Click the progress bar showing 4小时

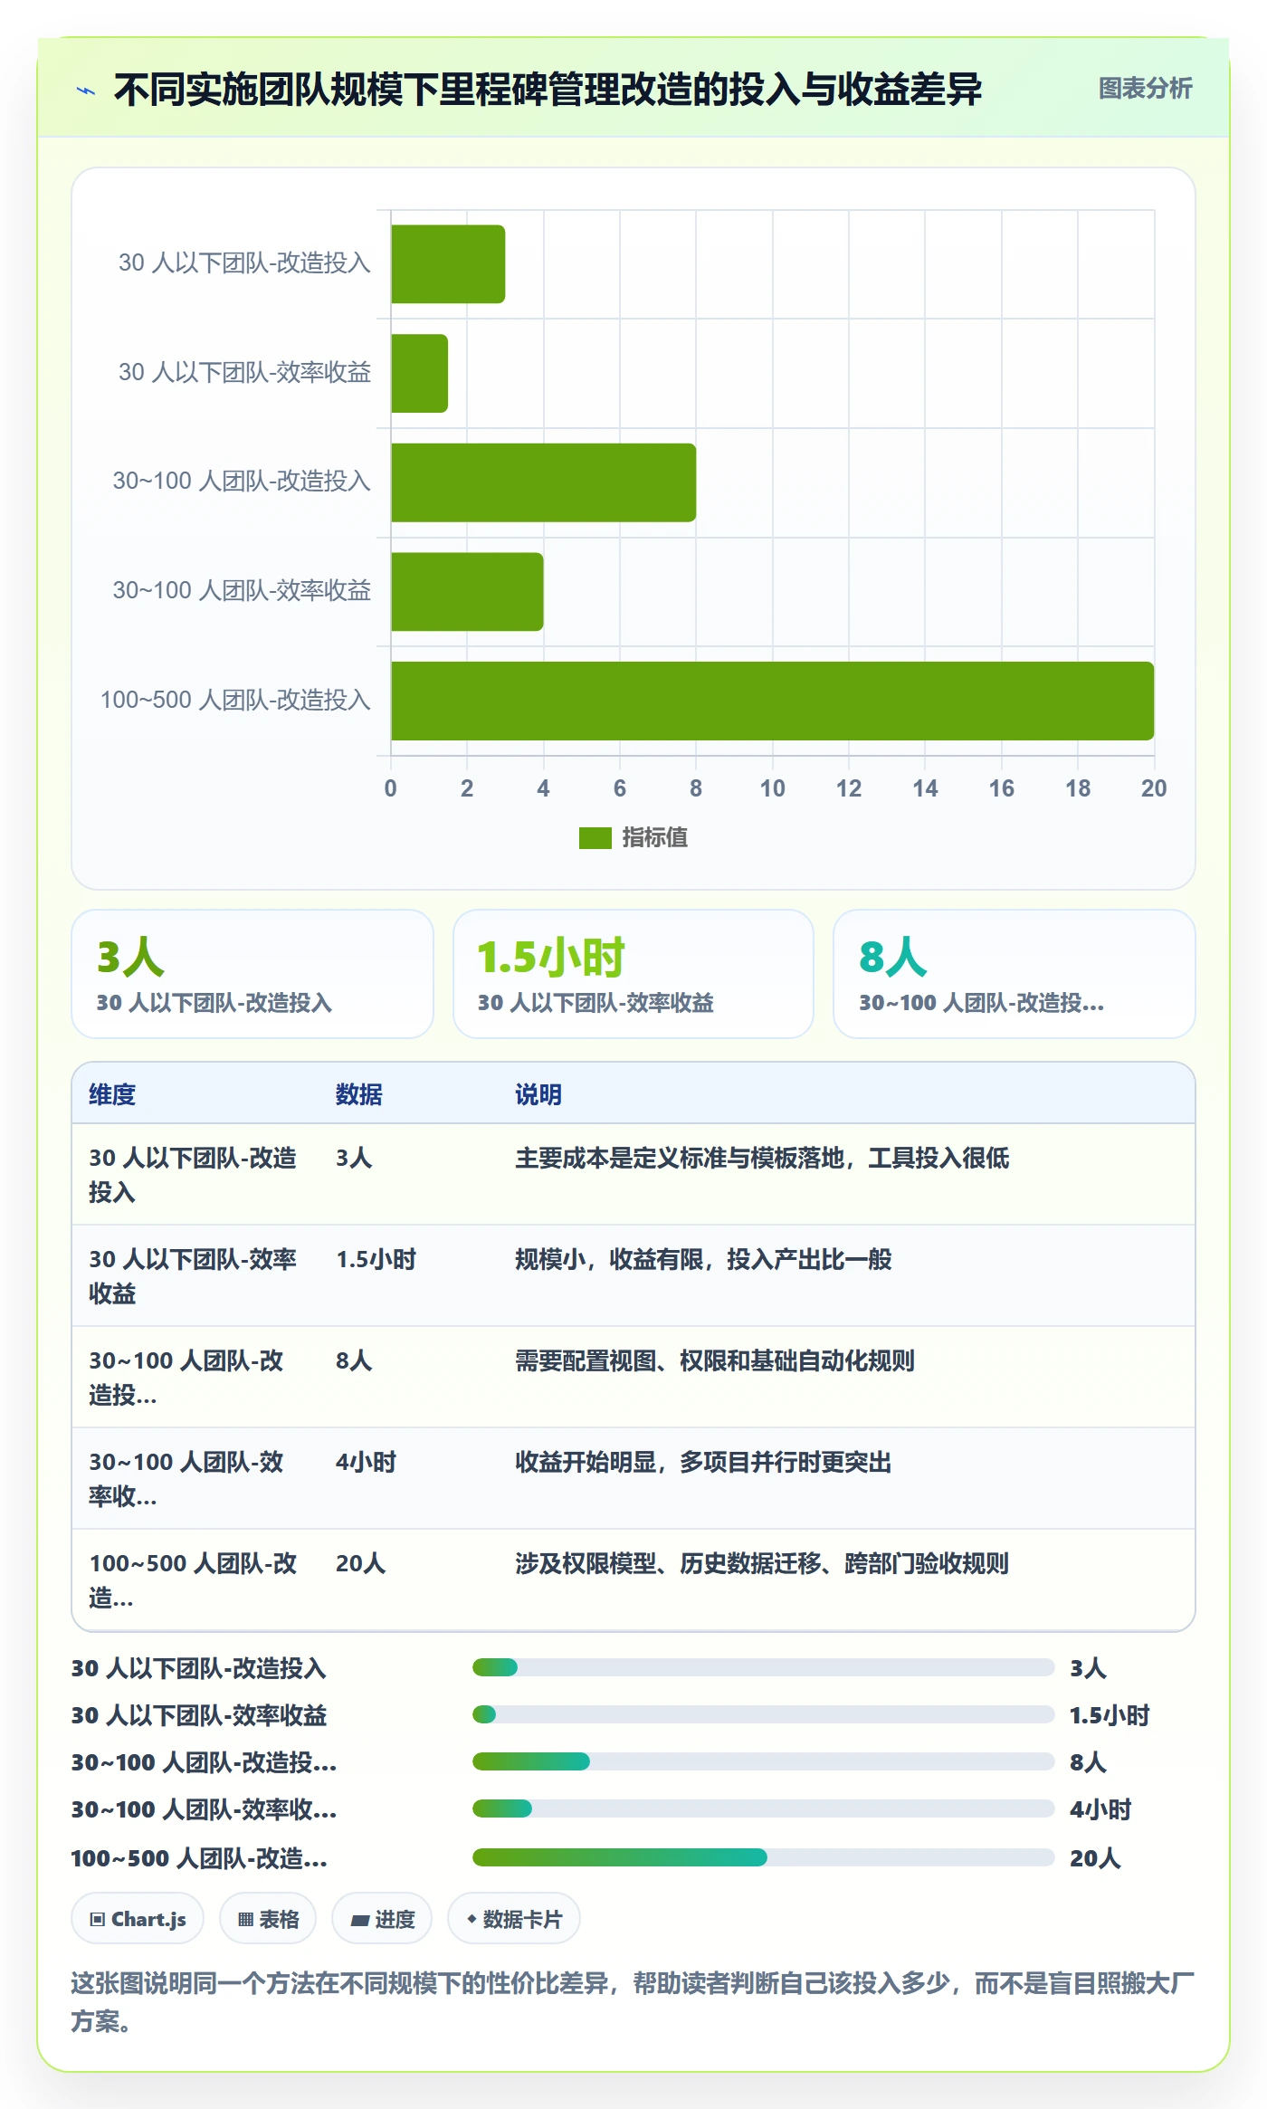764,1808
